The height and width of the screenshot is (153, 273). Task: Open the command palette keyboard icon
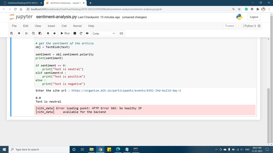coord(121,33)
